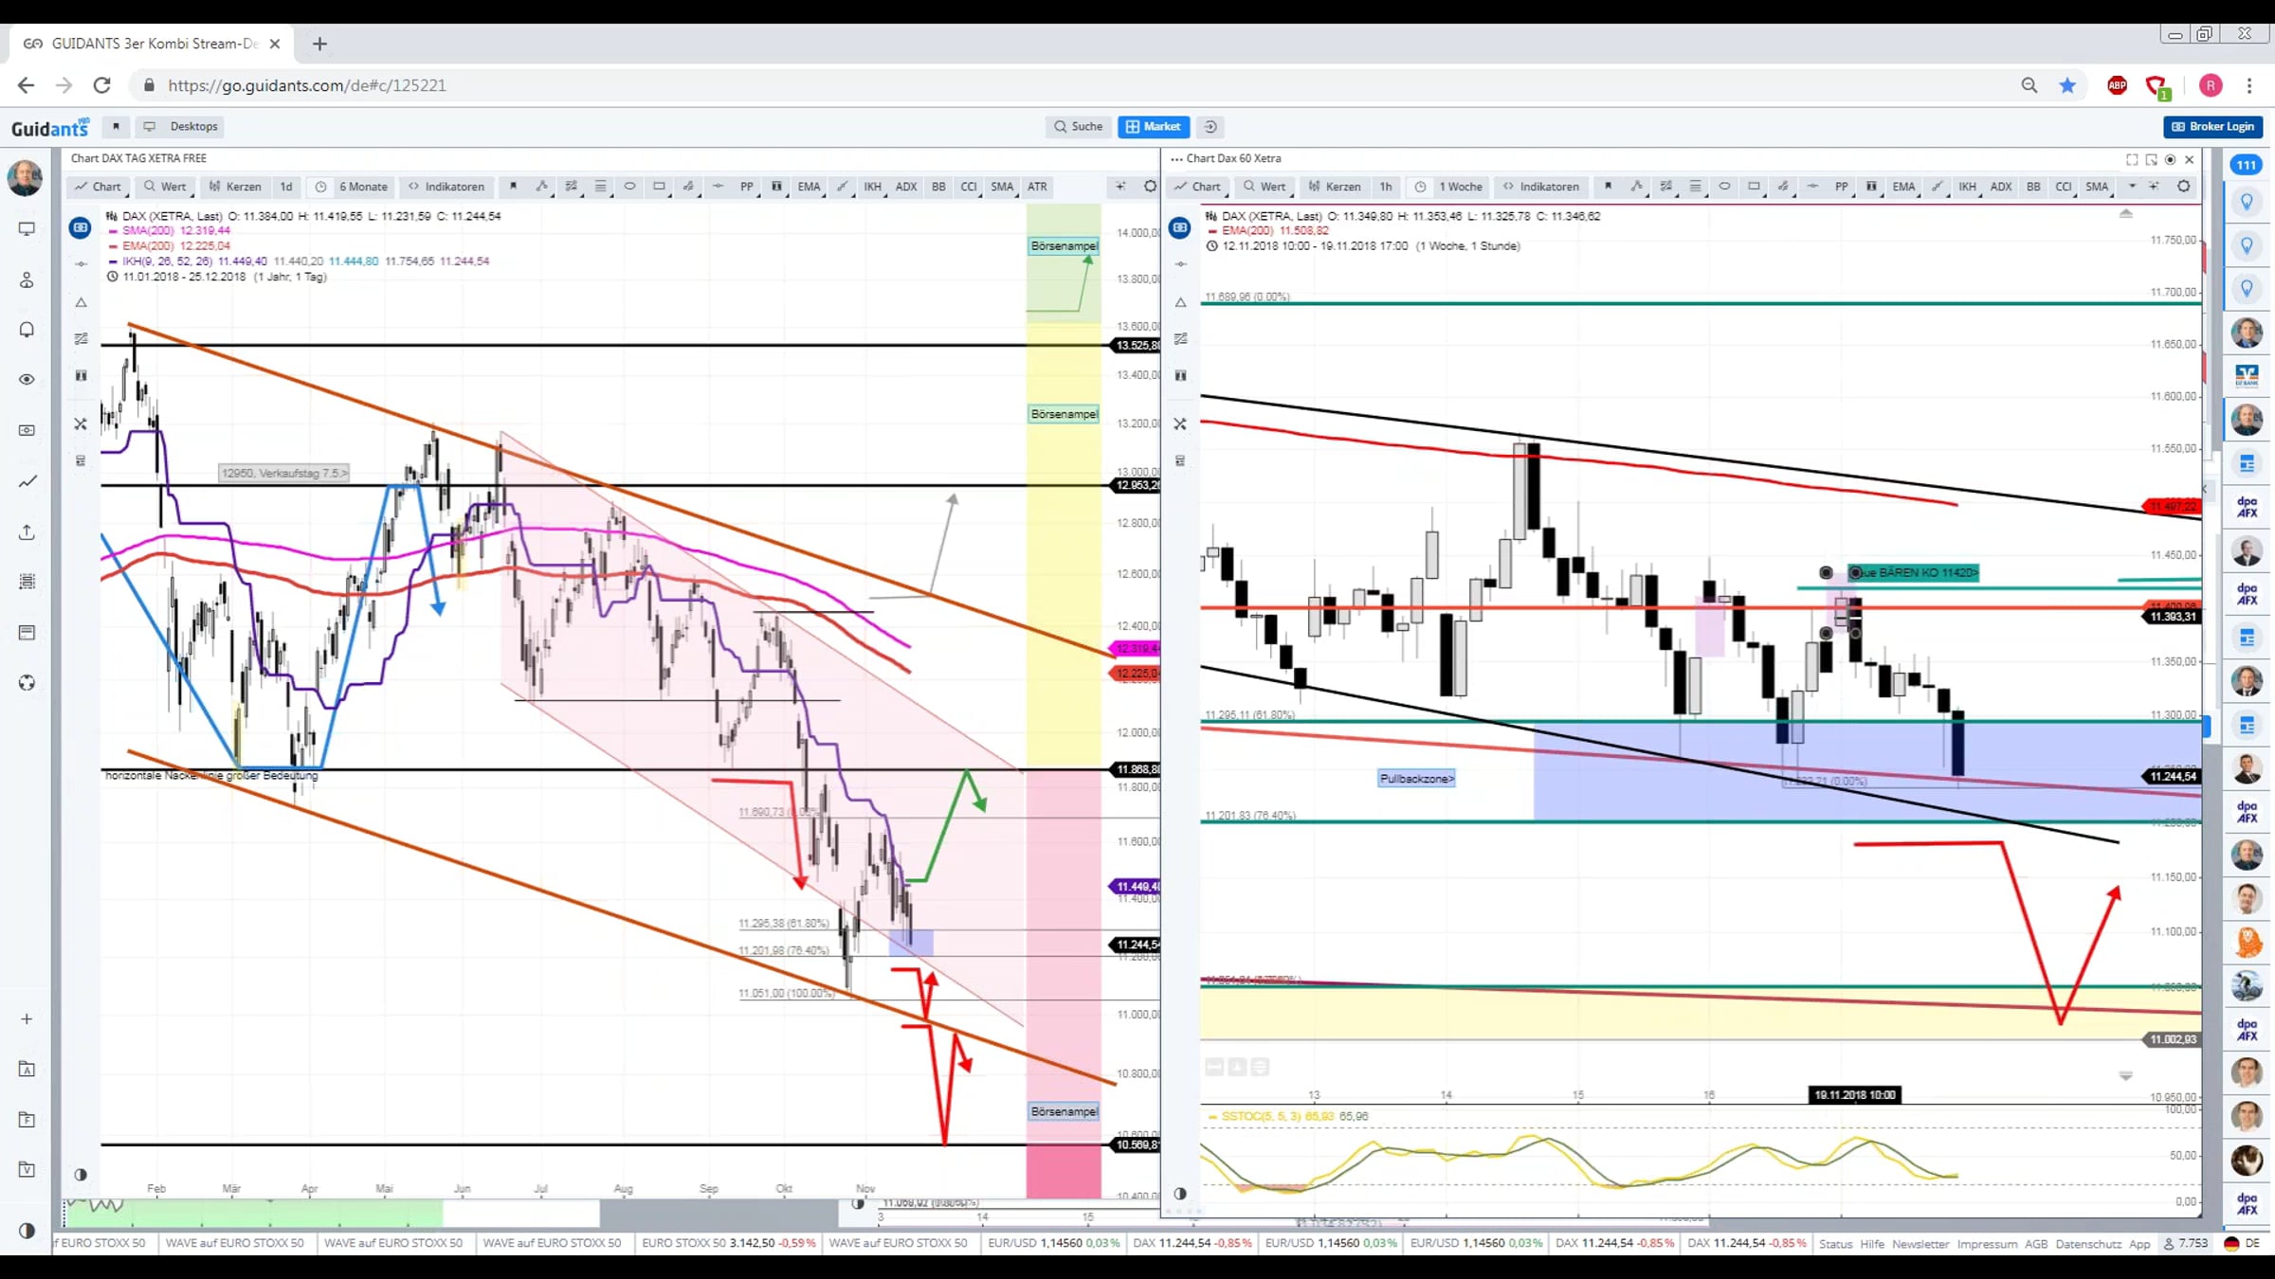The height and width of the screenshot is (1279, 2275).
Task: Toggle SMA indicator in DAX TAG chart
Action: point(1002,187)
